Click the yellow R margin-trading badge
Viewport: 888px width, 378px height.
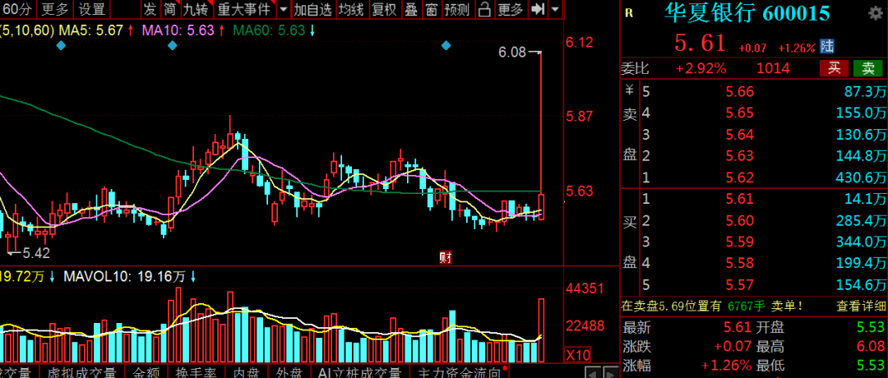(x=629, y=13)
